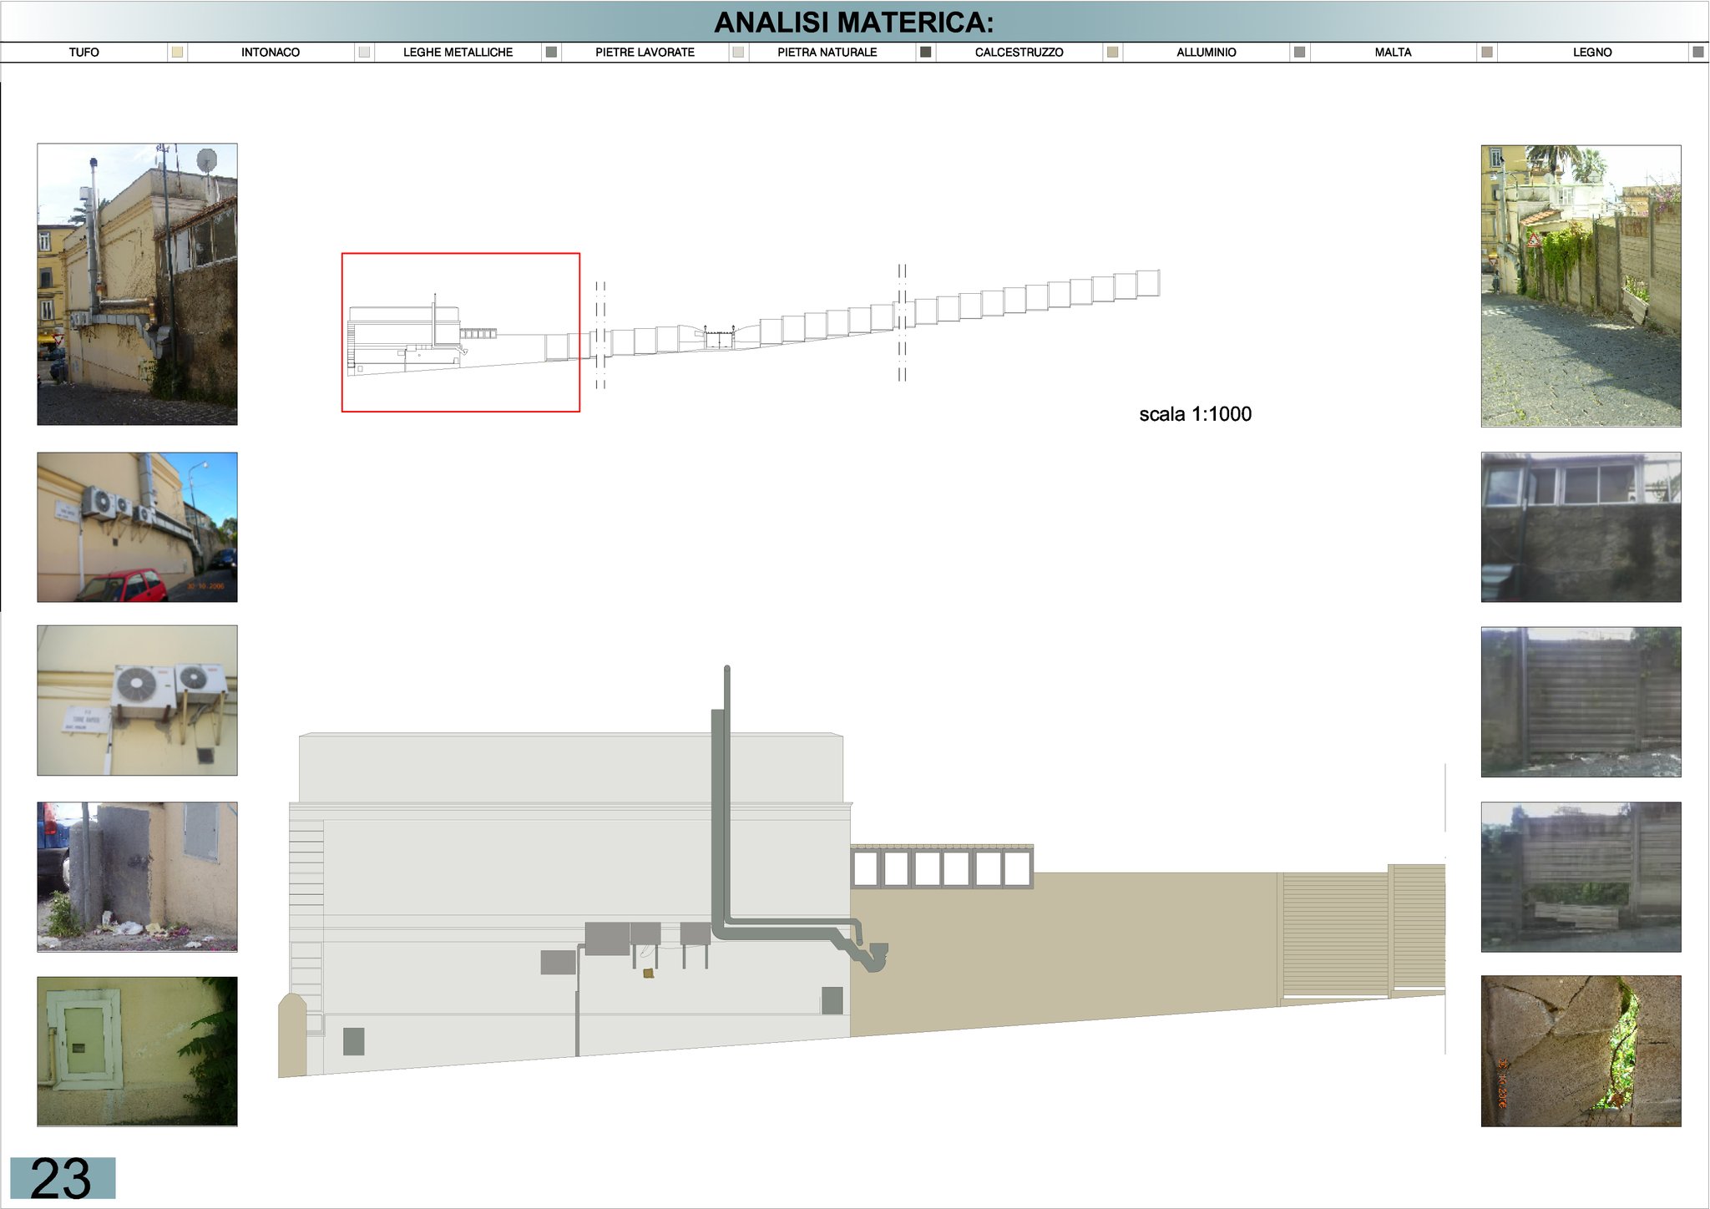The height and width of the screenshot is (1209, 1710).
Task: Open the photo with the red car
Action: pyautogui.click(x=137, y=527)
